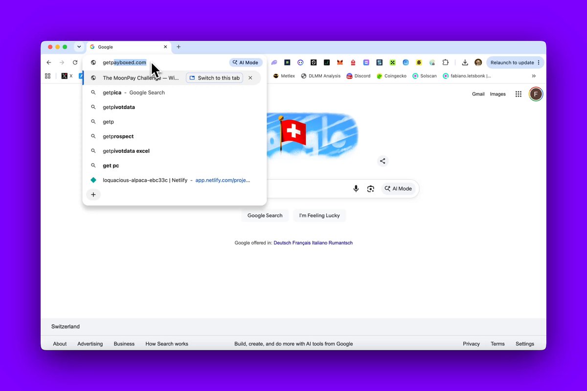Click the red padlock extension icon
The width and height of the screenshot is (587, 391).
(x=353, y=62)
